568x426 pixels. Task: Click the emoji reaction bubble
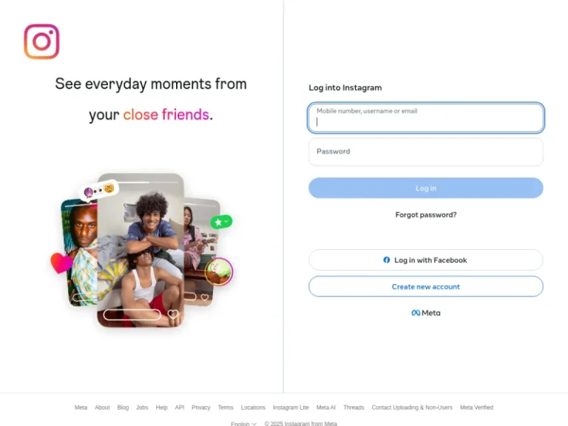coord(98,189)
